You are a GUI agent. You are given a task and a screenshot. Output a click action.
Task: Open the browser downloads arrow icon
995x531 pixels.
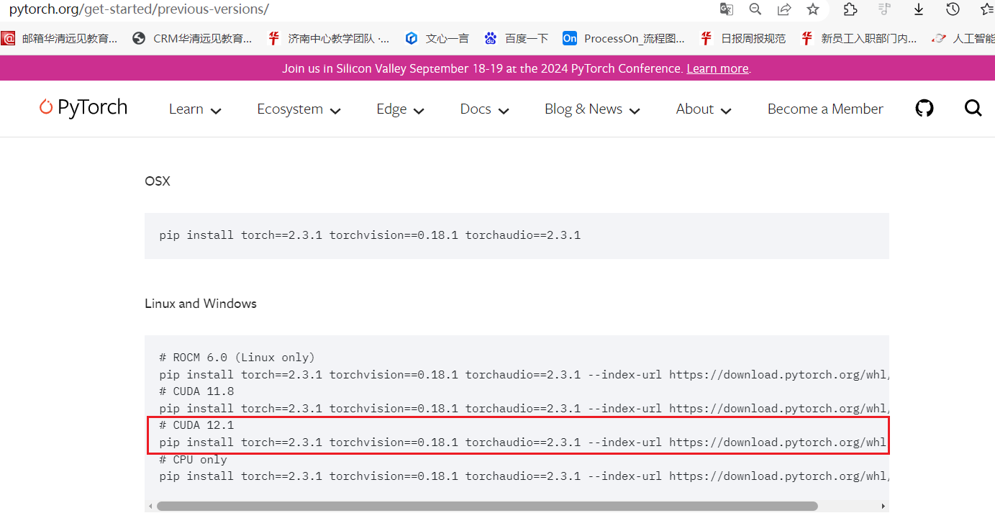[919, 9]
